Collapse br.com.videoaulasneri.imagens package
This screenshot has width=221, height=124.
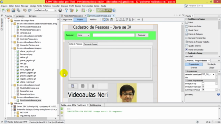click(12, 48)
